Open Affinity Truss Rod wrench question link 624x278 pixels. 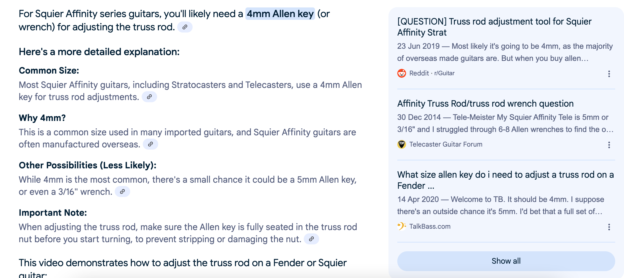click(x=485, y=104)
